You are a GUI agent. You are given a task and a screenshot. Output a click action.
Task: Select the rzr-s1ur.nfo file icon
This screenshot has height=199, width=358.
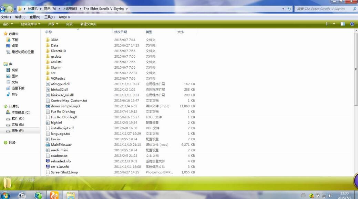click(x=48, y=167)
